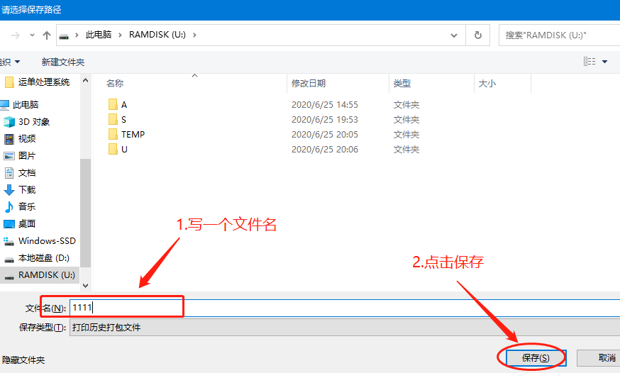Image resolution: width=620 pixels, height=373 pixels.
Task: Click the 保存(S) button
Action: 535,358
